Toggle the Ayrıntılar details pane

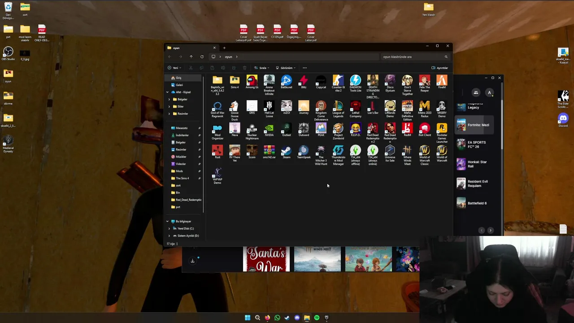coord(440,68)
